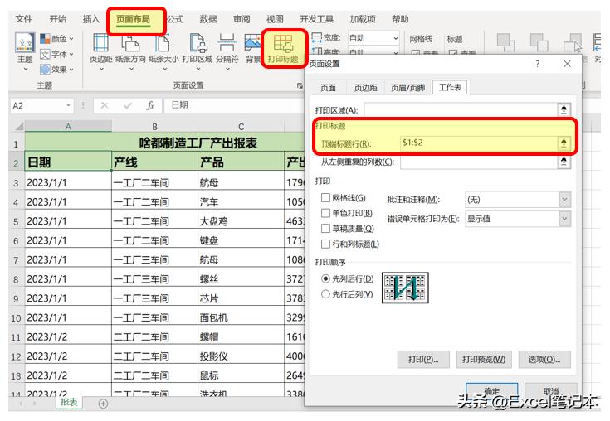Viewport: 610px width, 421px height.
Task: Select row 10 header
Action: (16, 317)
